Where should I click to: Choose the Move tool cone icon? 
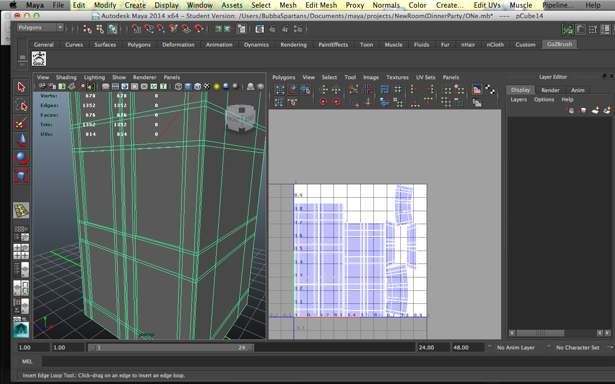(21, 141)
